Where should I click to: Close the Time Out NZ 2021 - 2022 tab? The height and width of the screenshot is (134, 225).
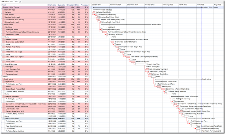click(x=20, y=2)
